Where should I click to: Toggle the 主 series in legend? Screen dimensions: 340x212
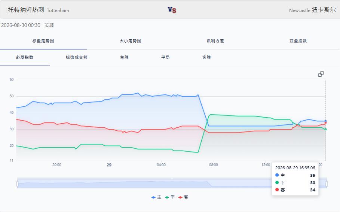(x=156, y=197)
